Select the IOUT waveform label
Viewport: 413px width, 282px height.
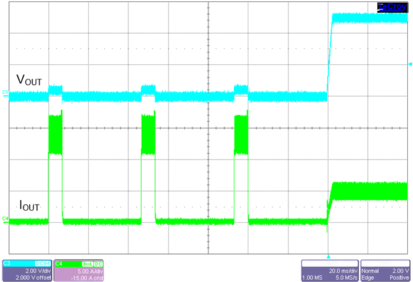pos(29,205)
